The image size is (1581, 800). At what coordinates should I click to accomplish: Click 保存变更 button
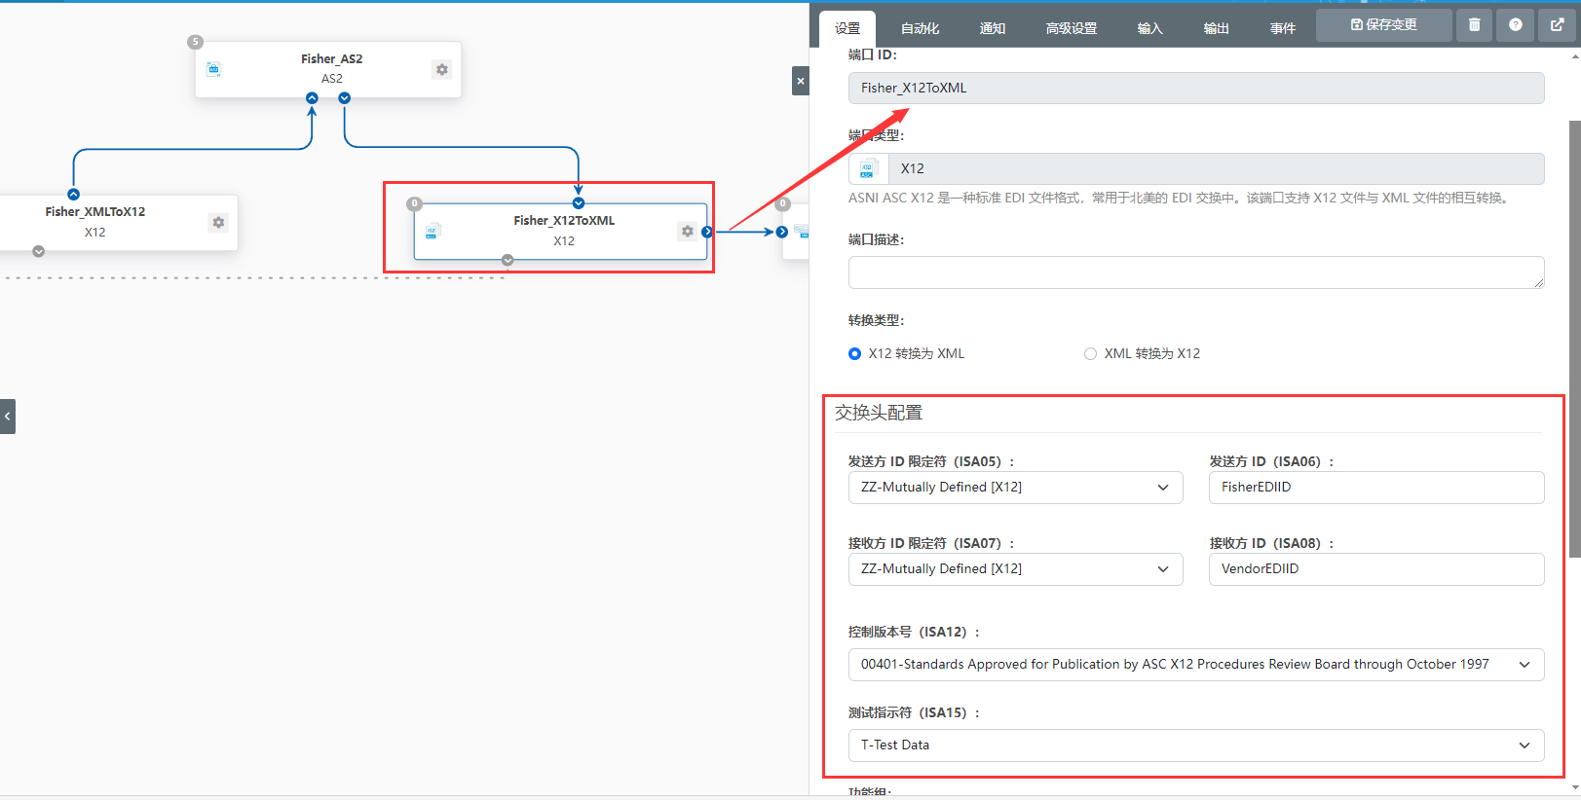pyautogui.click(x=1383, y=25)
